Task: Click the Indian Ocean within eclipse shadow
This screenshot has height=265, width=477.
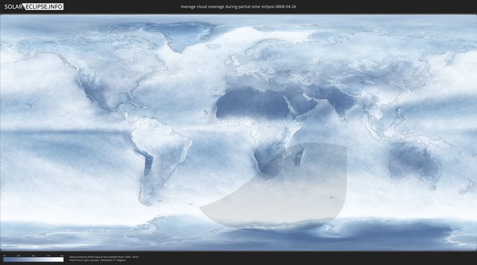Action: tap(325, 172)
